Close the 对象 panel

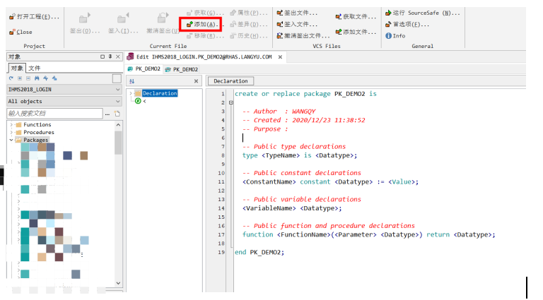point(118,56)
